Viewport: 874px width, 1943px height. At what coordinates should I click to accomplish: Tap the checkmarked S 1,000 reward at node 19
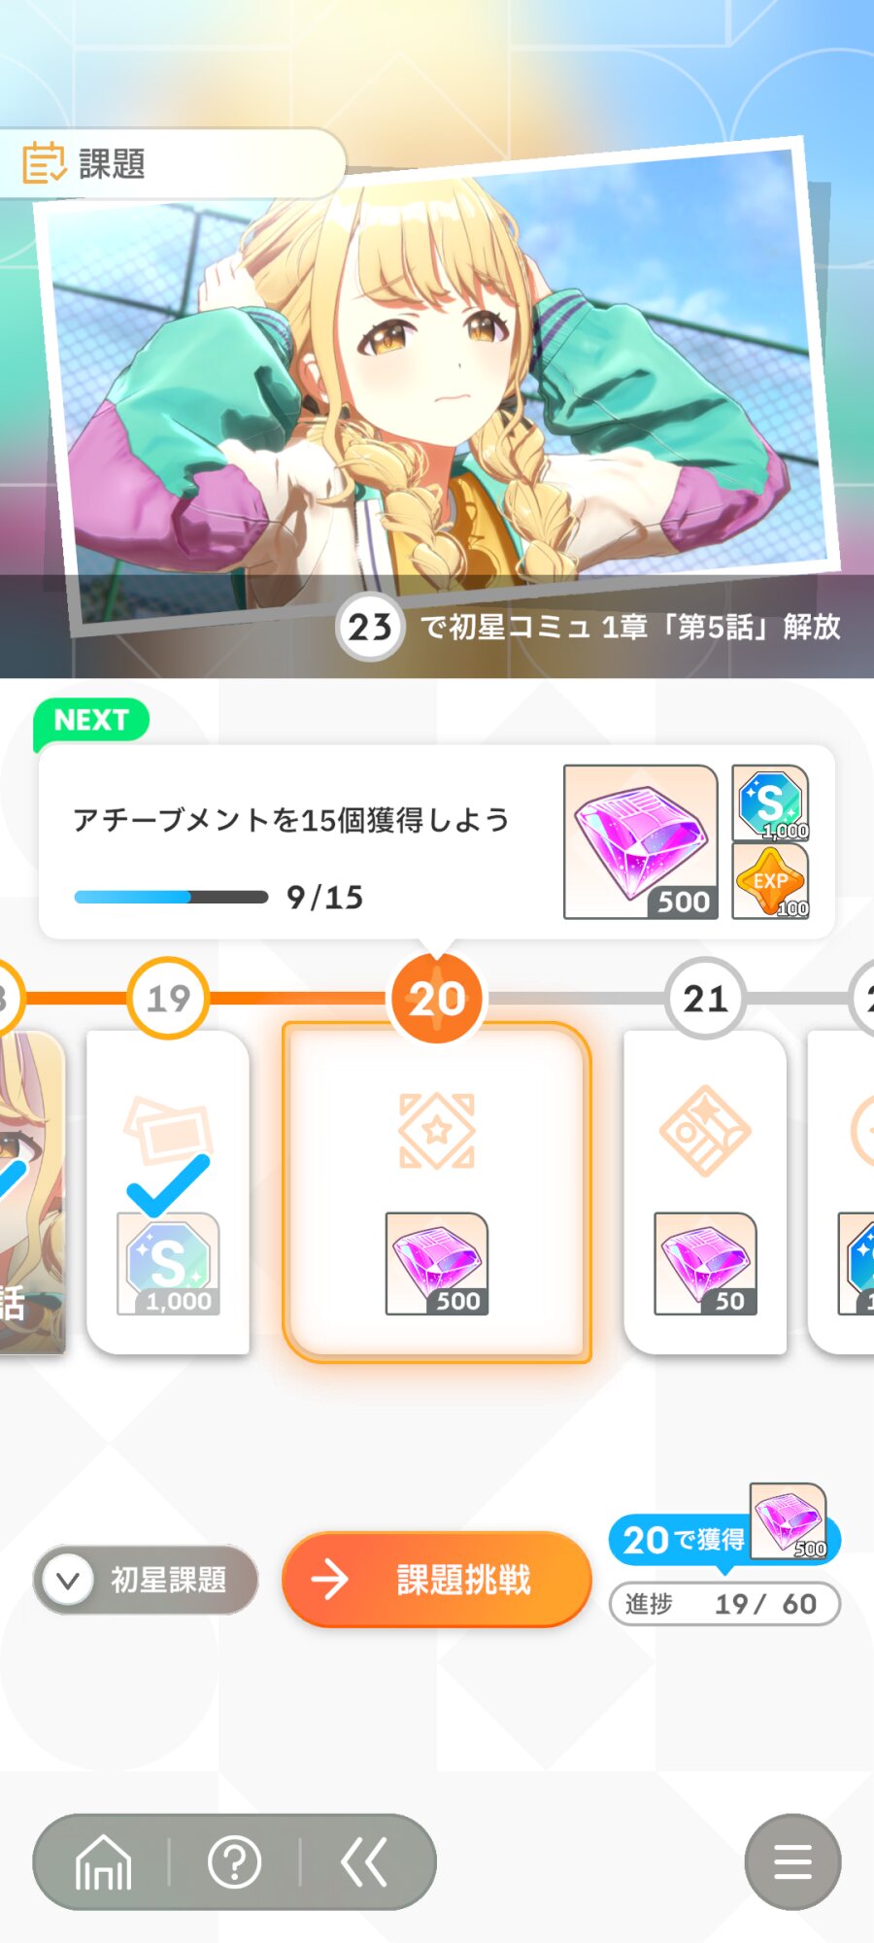point(168,1263)
